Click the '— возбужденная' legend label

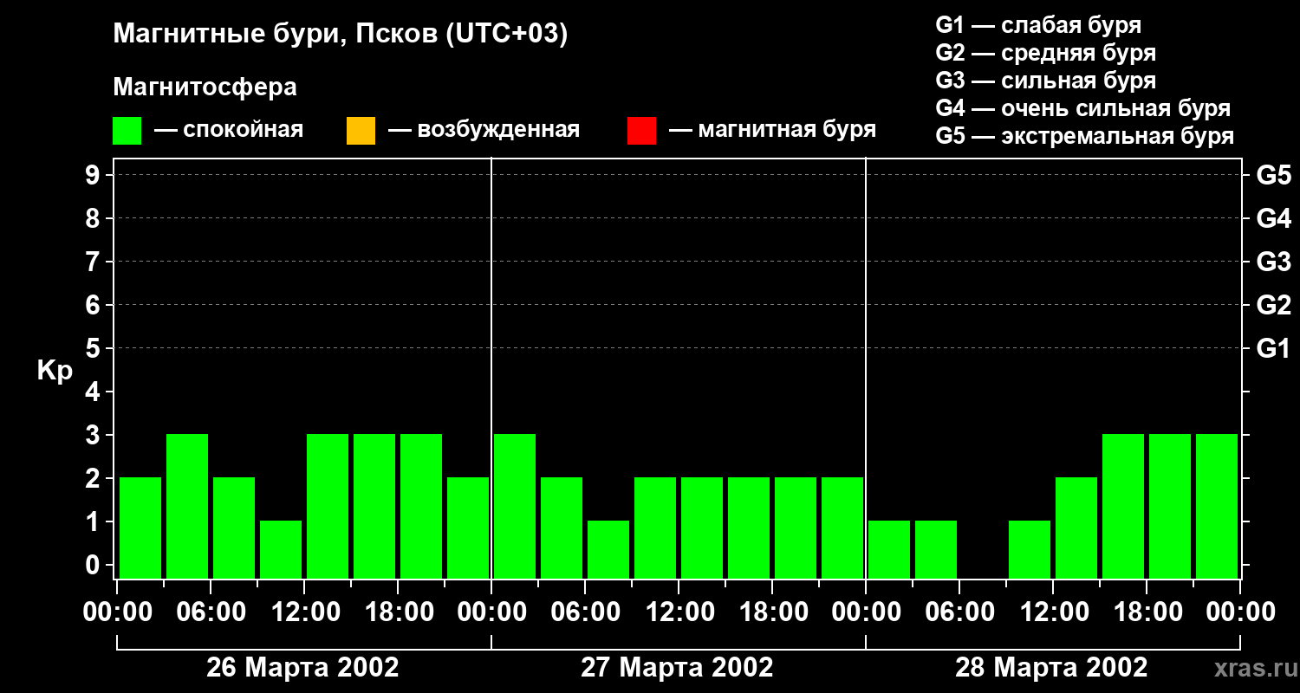[x=484, y=130]
